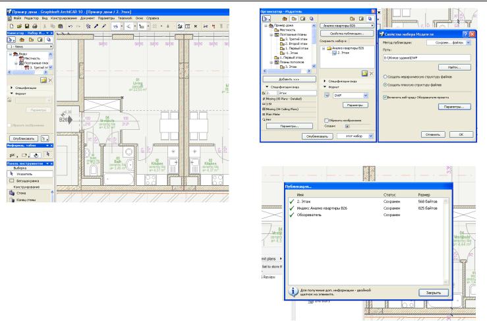Viewport: 487px width, 321px height.
Task: Click the Project Chooser icon in Organizer left pane
Action: [266, 18]
